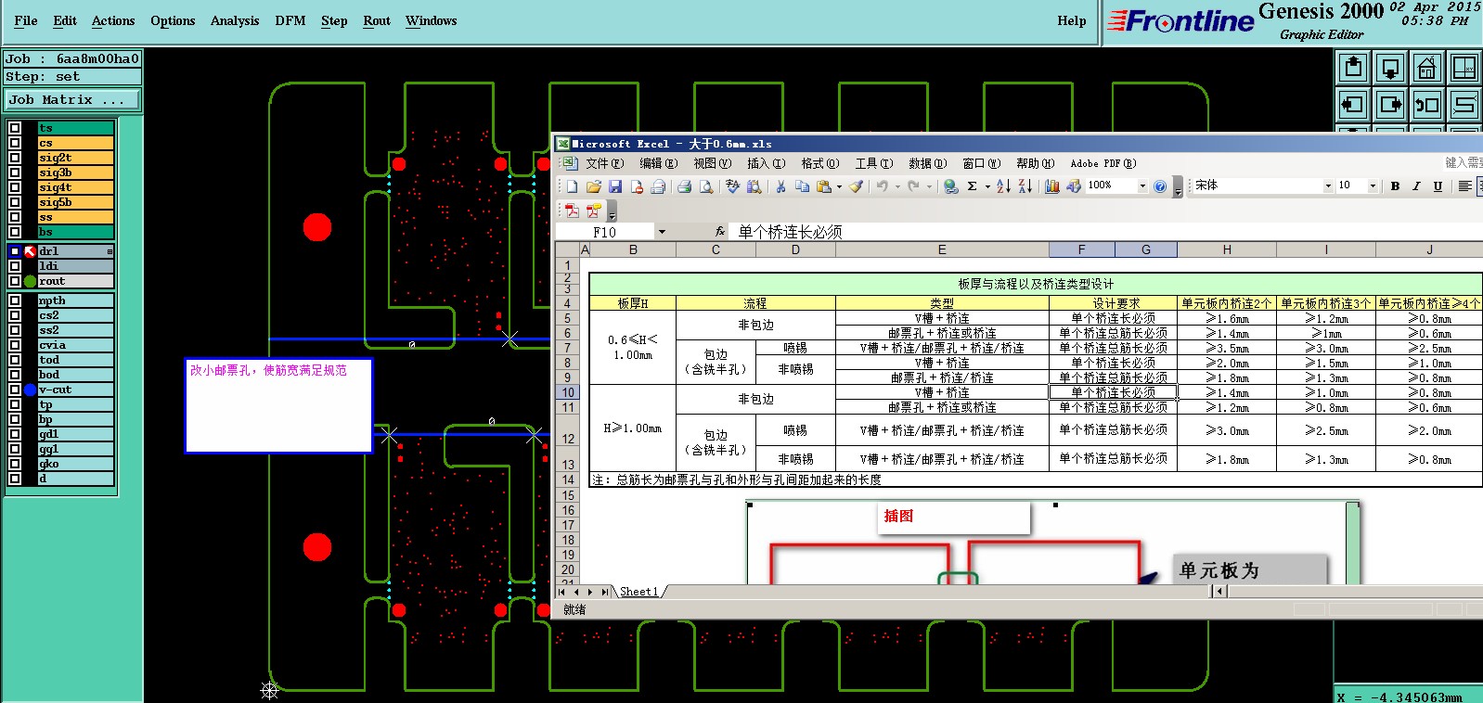1483x703 pixels.
Task: Click the pan-up icon in Genesis panel
Action: (1353, 68)
